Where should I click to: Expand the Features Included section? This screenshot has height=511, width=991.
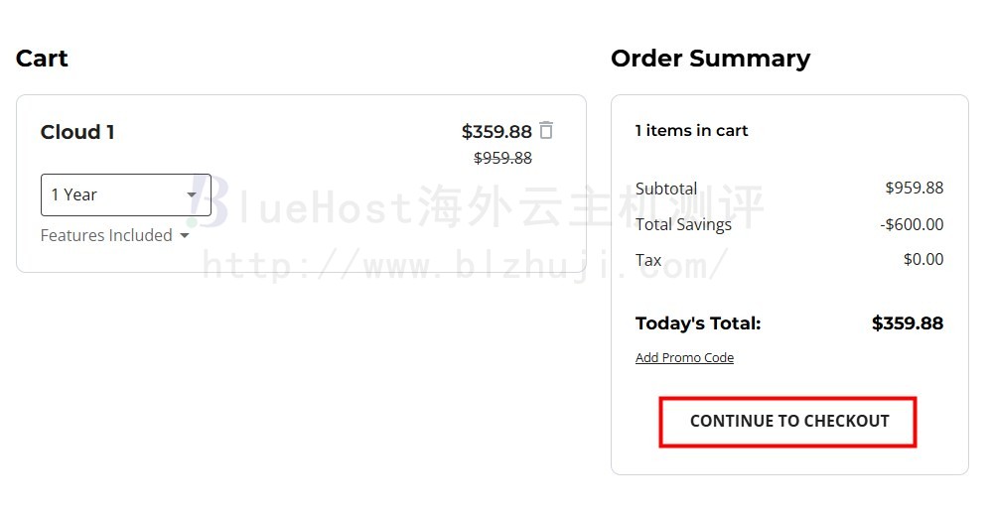coord(114,235)
